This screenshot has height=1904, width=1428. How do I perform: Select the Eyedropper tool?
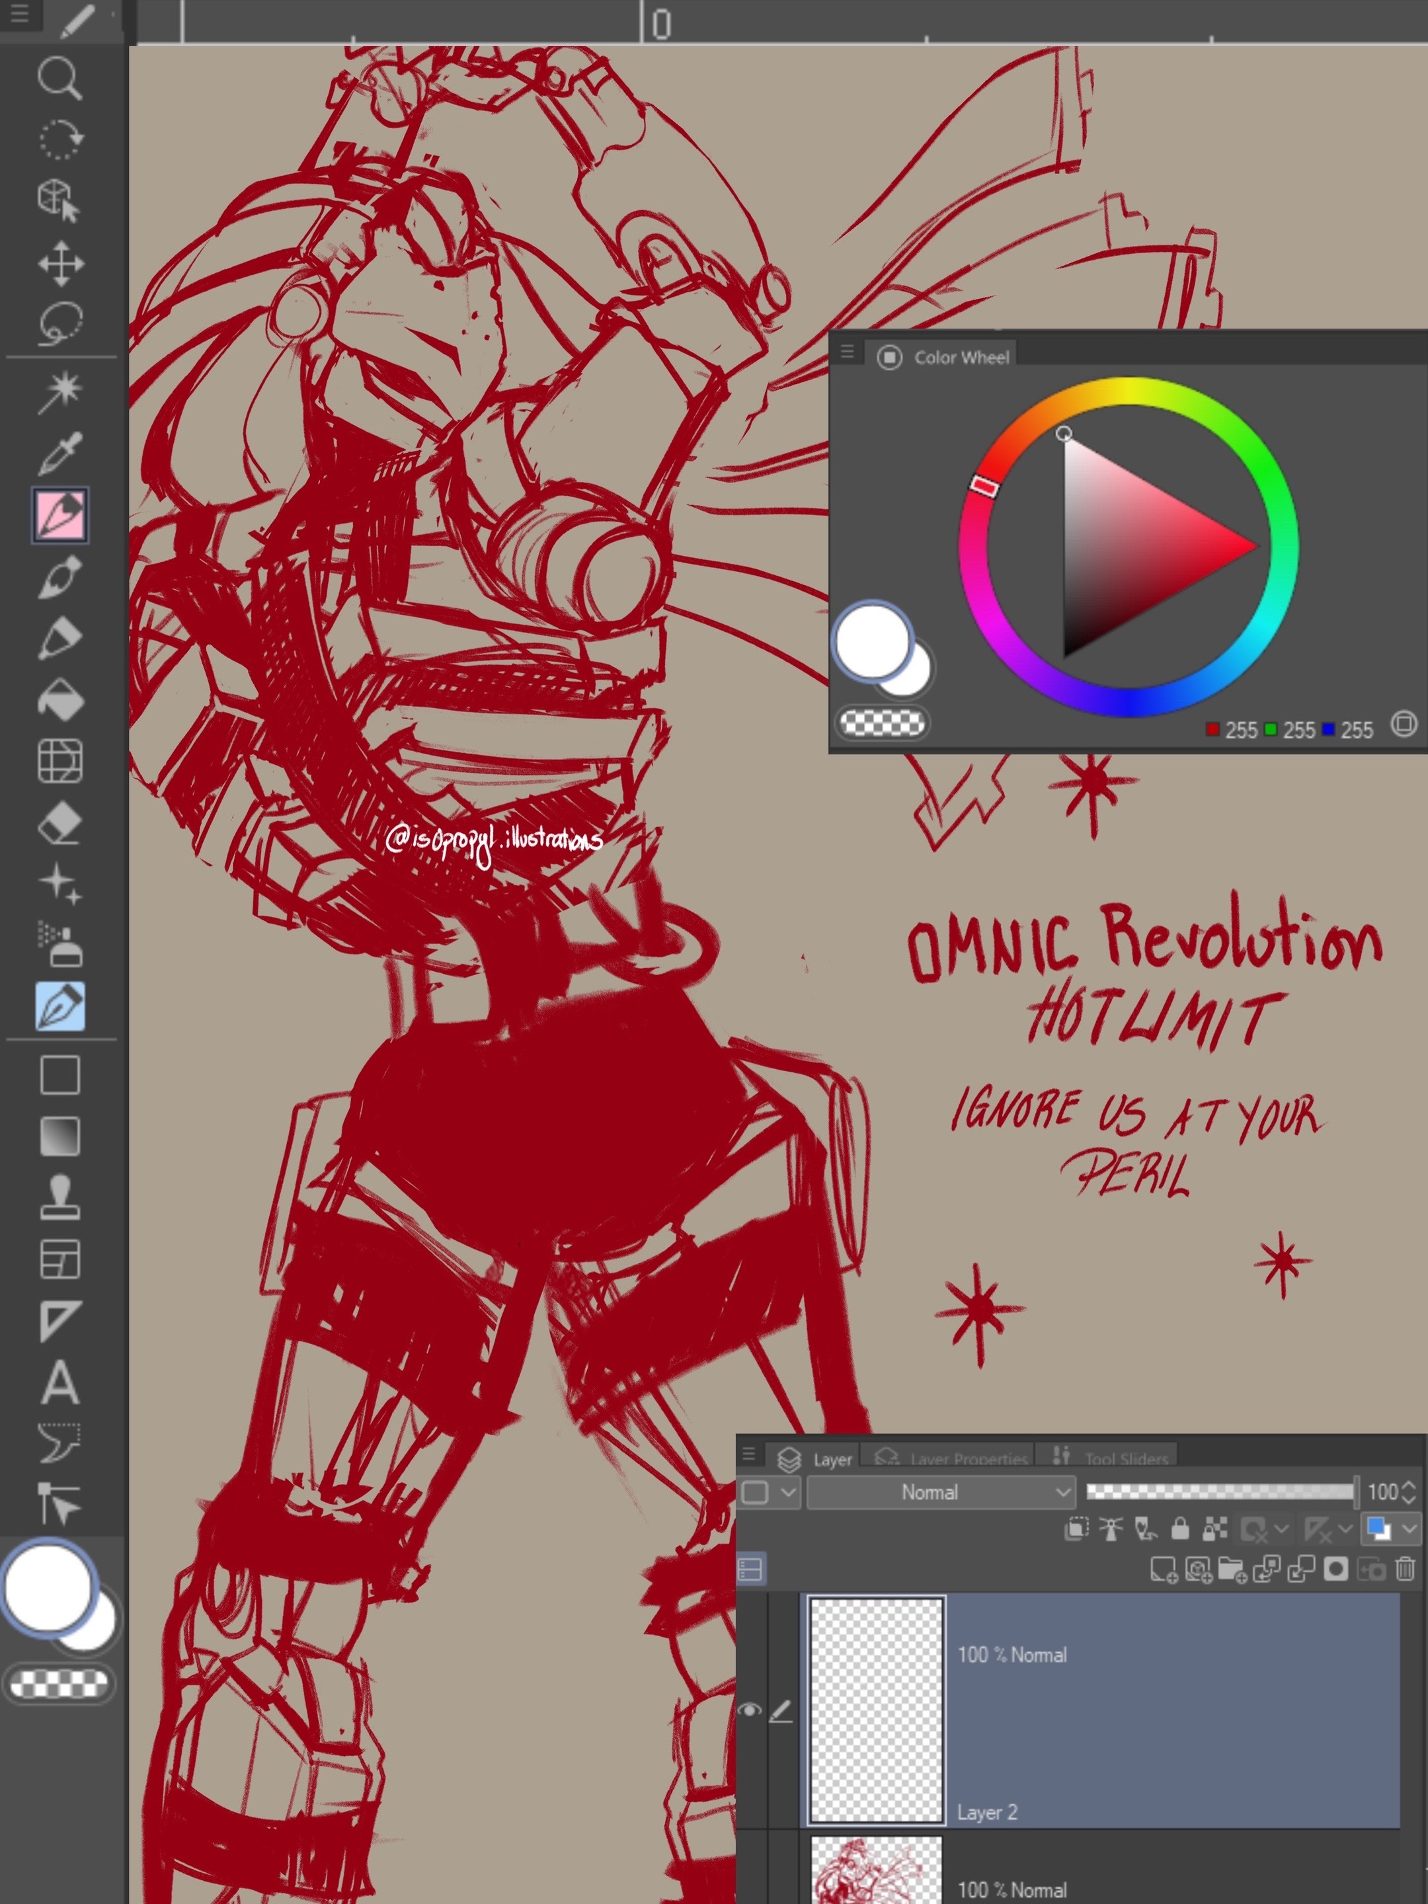60,453
